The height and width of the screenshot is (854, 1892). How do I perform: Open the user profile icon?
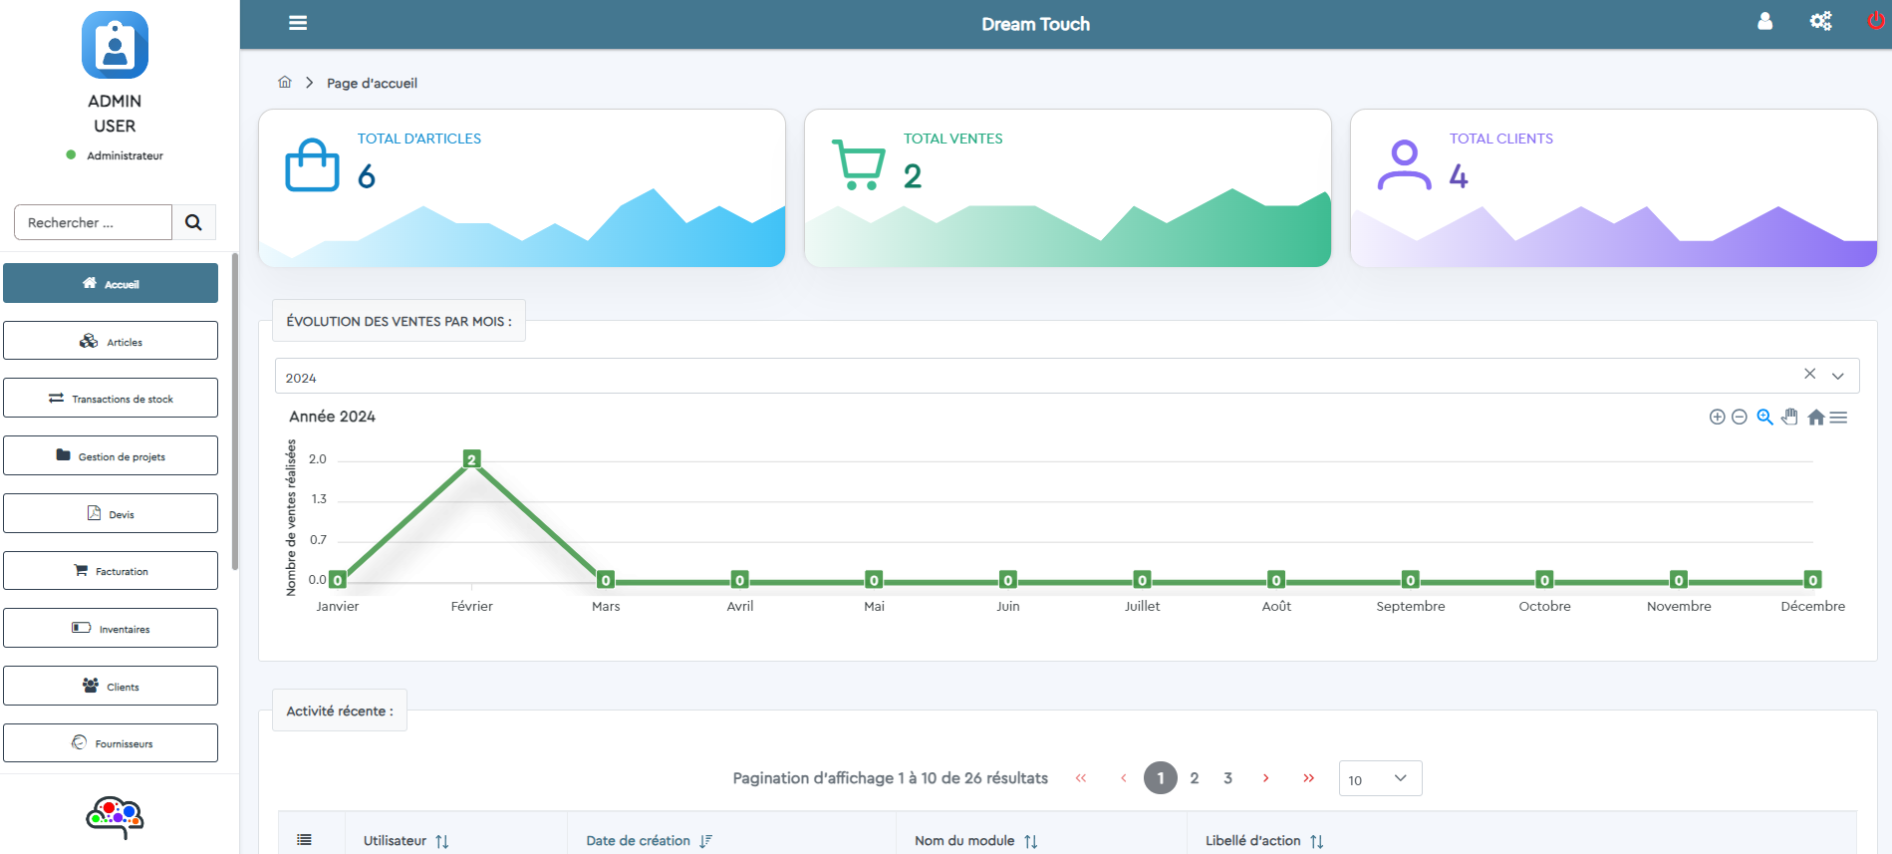[1764, 21]
